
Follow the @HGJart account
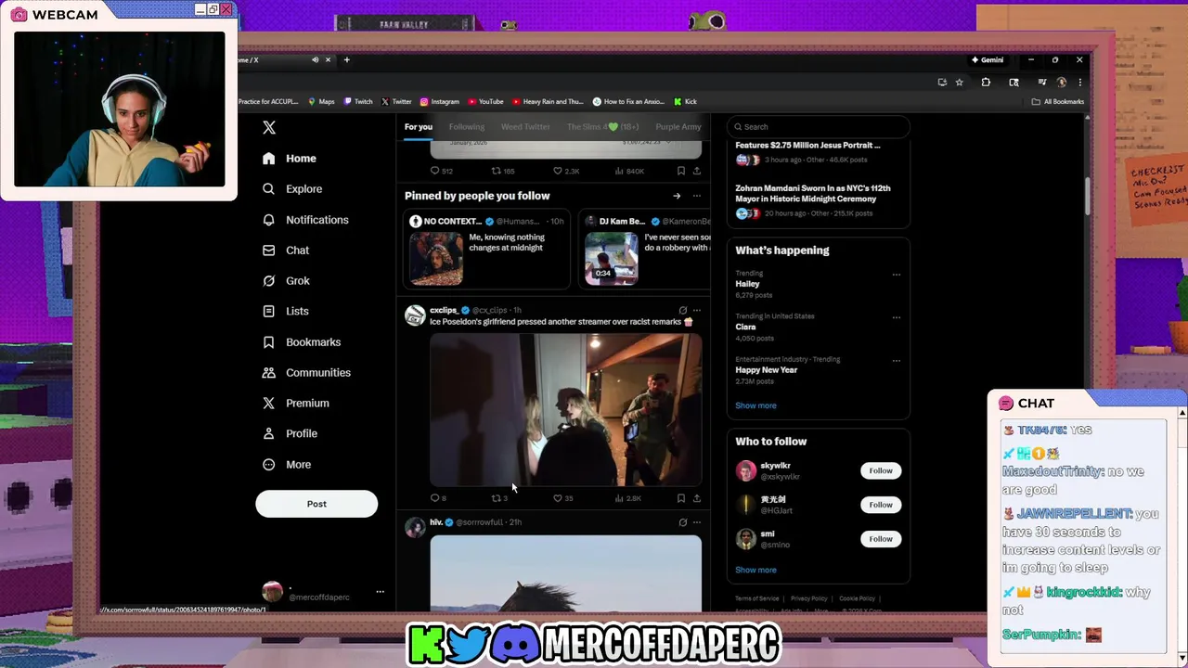coord(881,506)
